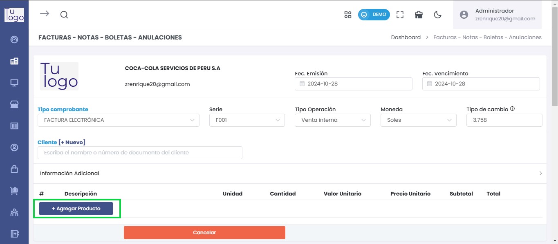Expand the Información Adicional section
The height and width of the screenshot is (244, 558).
pos(290,174)
